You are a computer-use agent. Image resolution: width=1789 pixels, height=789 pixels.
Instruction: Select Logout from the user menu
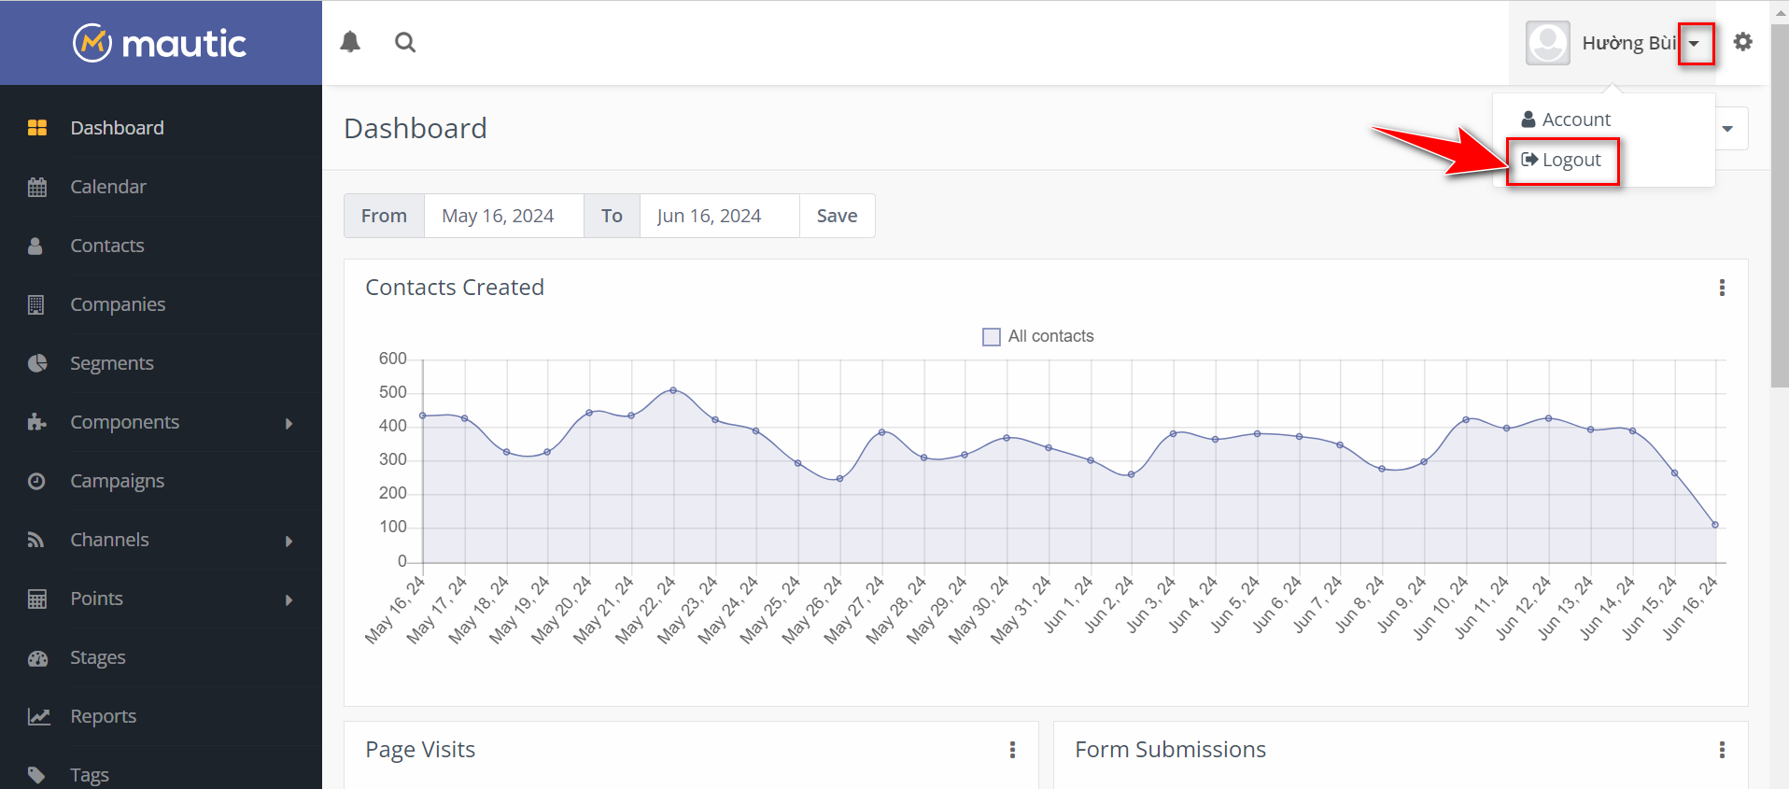(x=1562, y=161)
